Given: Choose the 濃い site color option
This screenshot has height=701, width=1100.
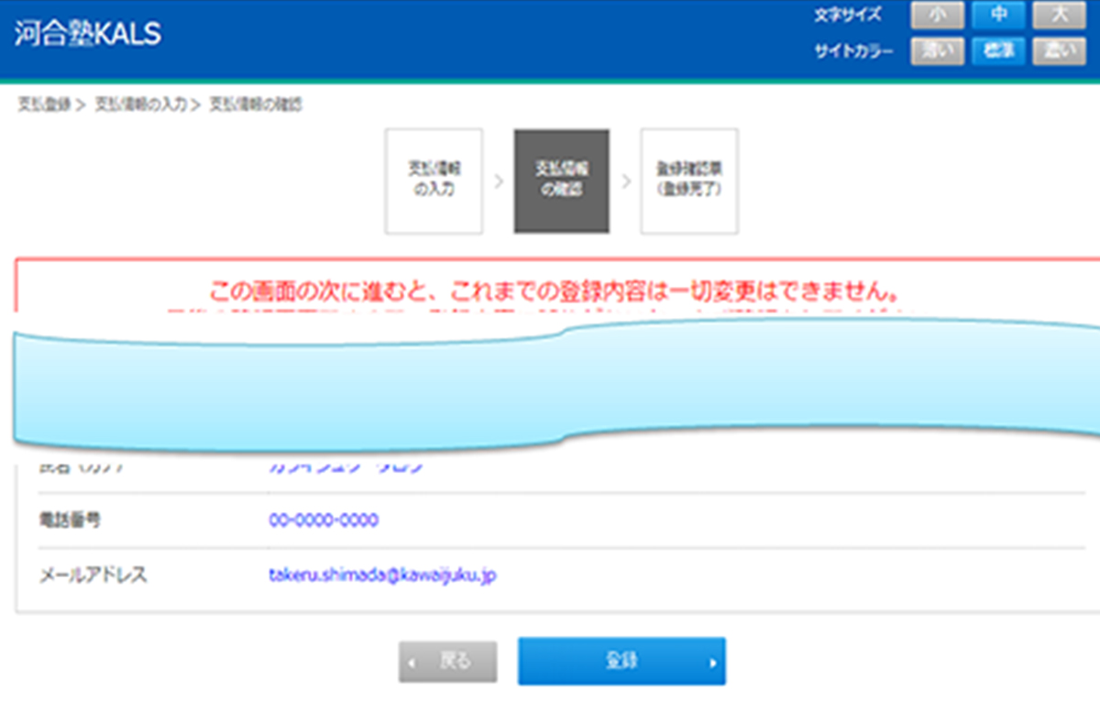Looking at the screenshot, I should tap(1059, 50).
